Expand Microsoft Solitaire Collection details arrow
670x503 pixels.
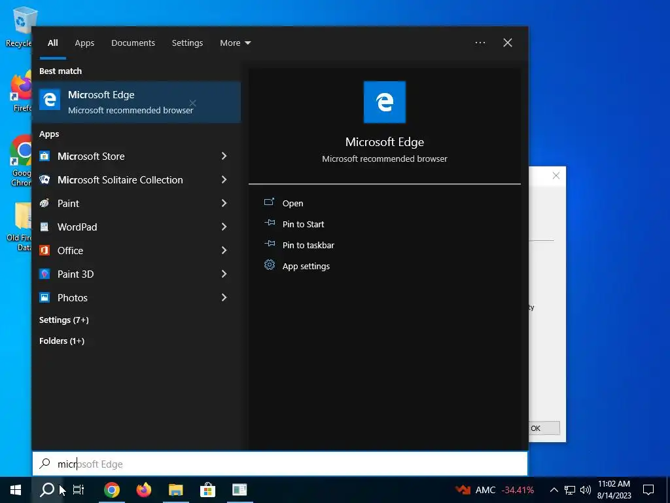pyautogui.click(x=224, y=179)
